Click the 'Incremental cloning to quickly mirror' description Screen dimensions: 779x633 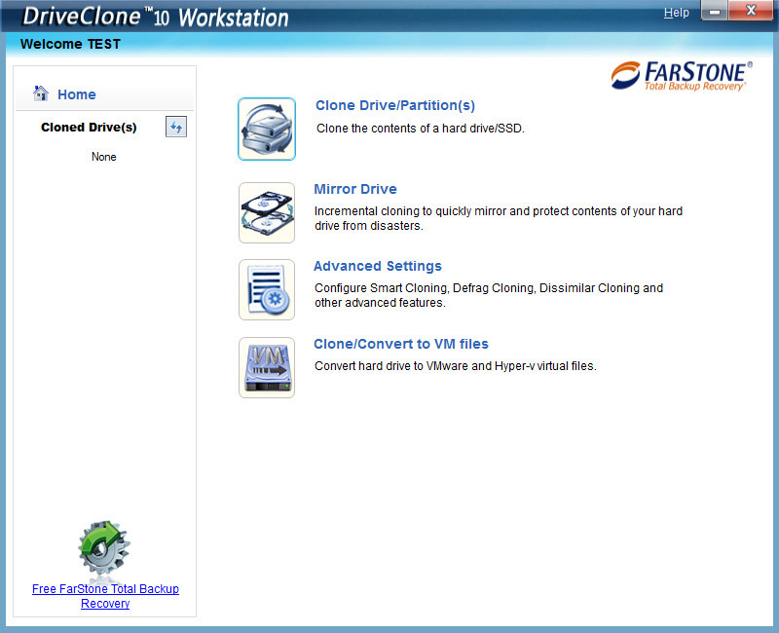click(x=499, y=218)
